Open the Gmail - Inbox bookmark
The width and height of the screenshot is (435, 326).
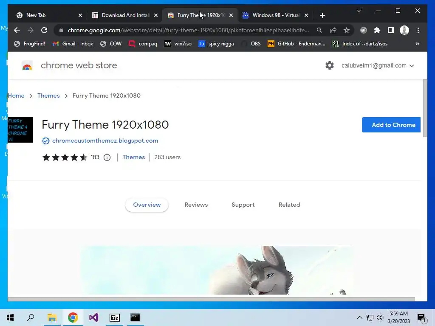[73, 44]
